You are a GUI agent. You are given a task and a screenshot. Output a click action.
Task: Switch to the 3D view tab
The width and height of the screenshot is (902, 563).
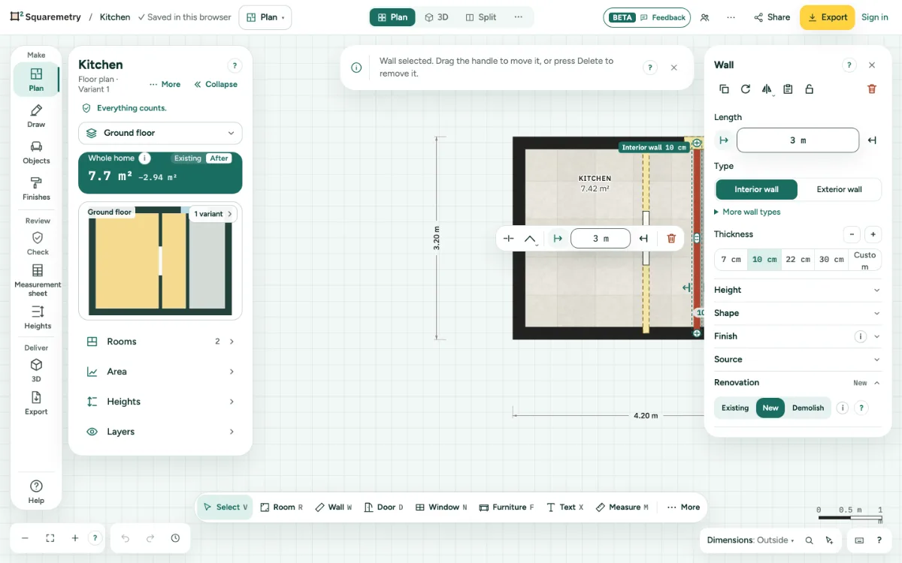click(x=437, y=17)
